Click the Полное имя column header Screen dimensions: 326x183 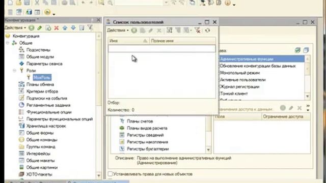pyautogui.click(x=182, y=41)
